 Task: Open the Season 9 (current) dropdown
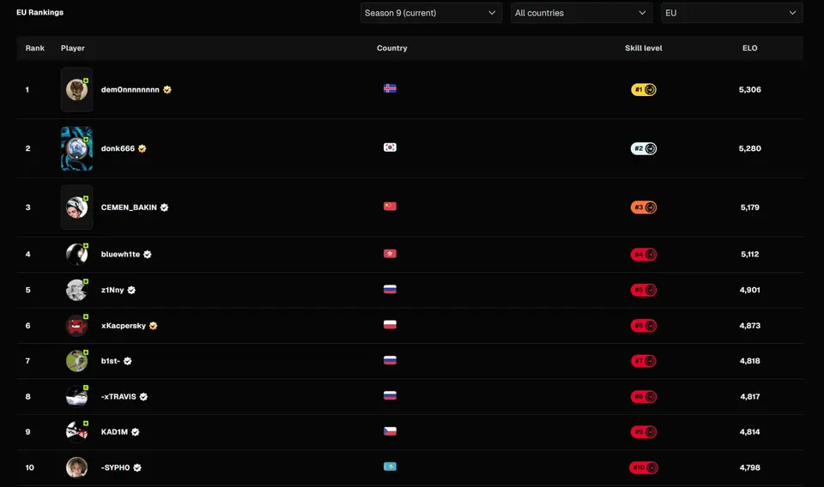pos(431,13)
